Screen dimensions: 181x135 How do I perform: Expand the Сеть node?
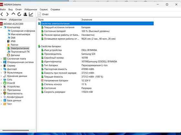1,80
